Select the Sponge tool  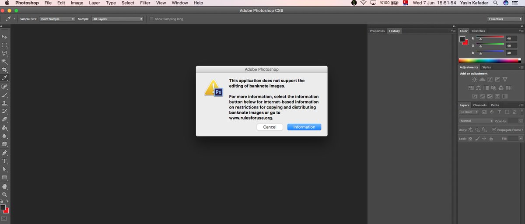point(4,144)
